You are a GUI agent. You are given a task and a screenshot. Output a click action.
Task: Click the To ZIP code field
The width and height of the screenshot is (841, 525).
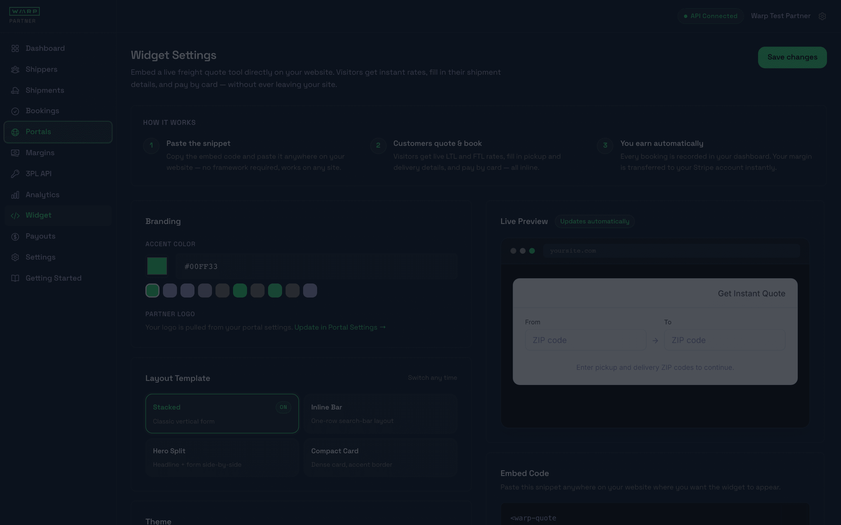pyautogui.click(x=724, y=340)
